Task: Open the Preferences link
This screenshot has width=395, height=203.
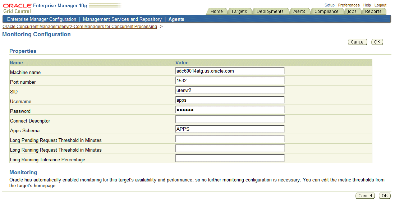Action: (349, 5)
